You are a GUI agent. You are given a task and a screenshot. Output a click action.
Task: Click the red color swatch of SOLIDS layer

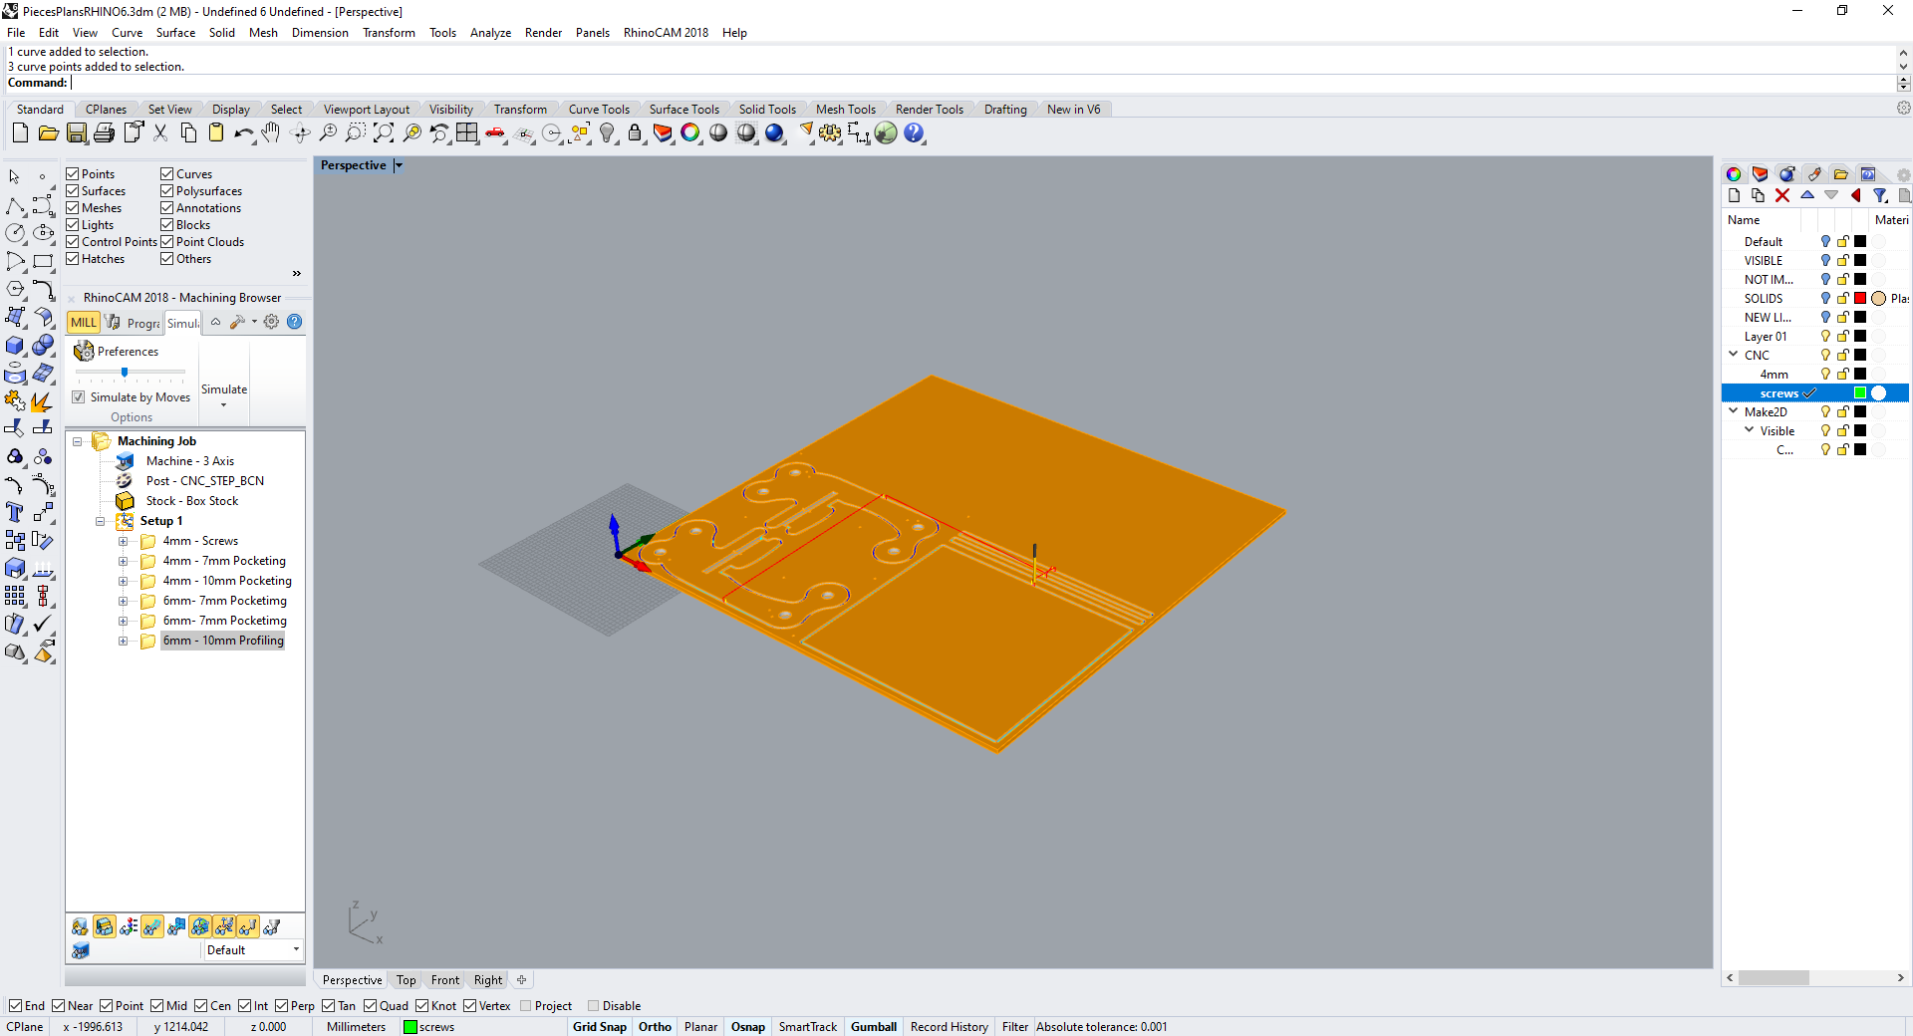click(1860, 298)
